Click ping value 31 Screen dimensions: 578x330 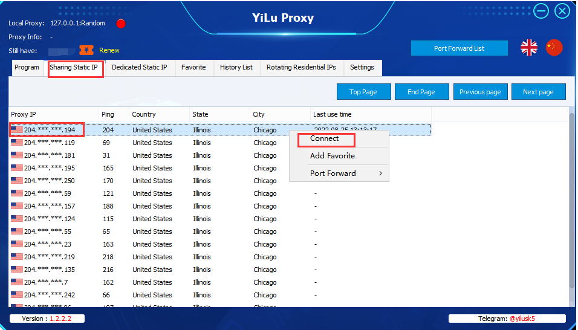click(x=106, y=155)
